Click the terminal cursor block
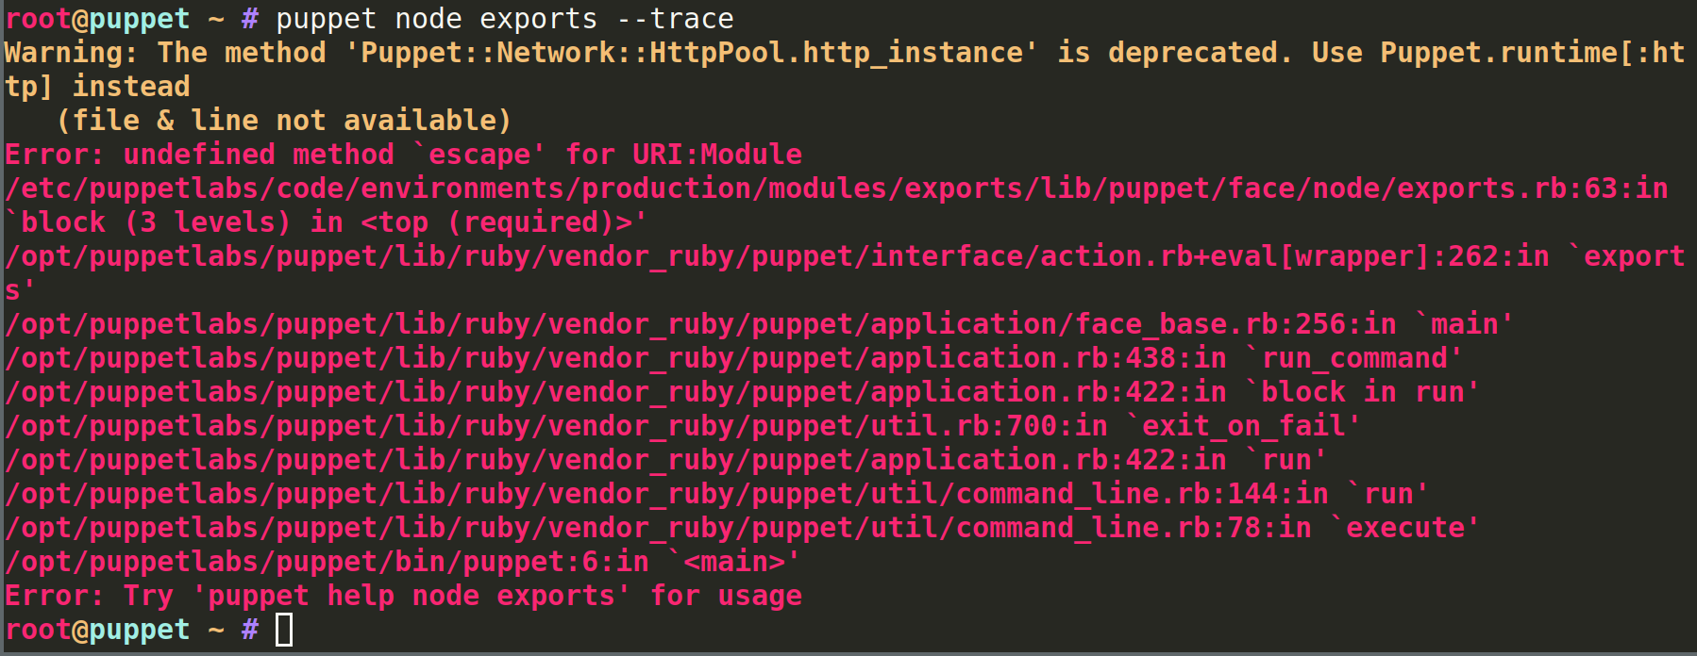The width and height of the screenshot is (1697, 656). point(284,630)
